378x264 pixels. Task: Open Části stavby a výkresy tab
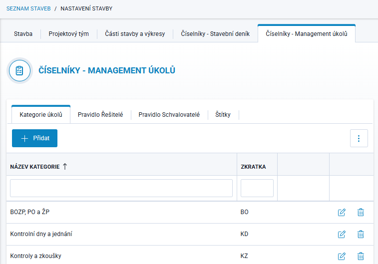click(135, 34)
